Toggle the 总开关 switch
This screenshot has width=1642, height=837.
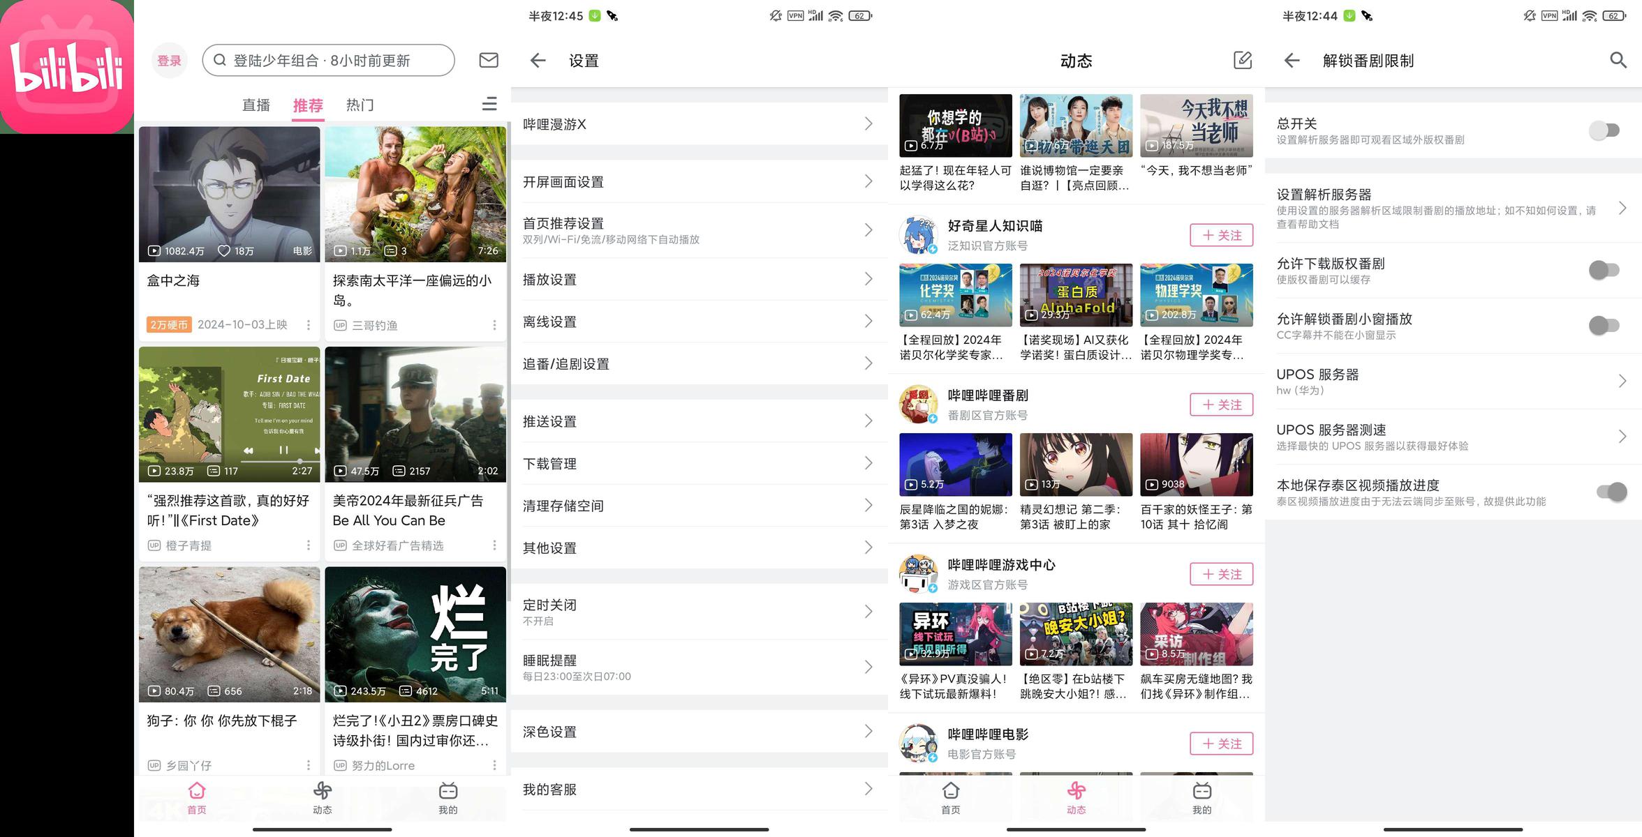tap(1604, 130)
